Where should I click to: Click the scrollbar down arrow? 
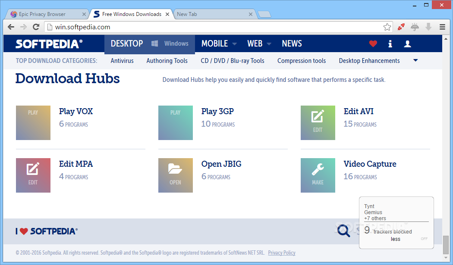(446, 258)
